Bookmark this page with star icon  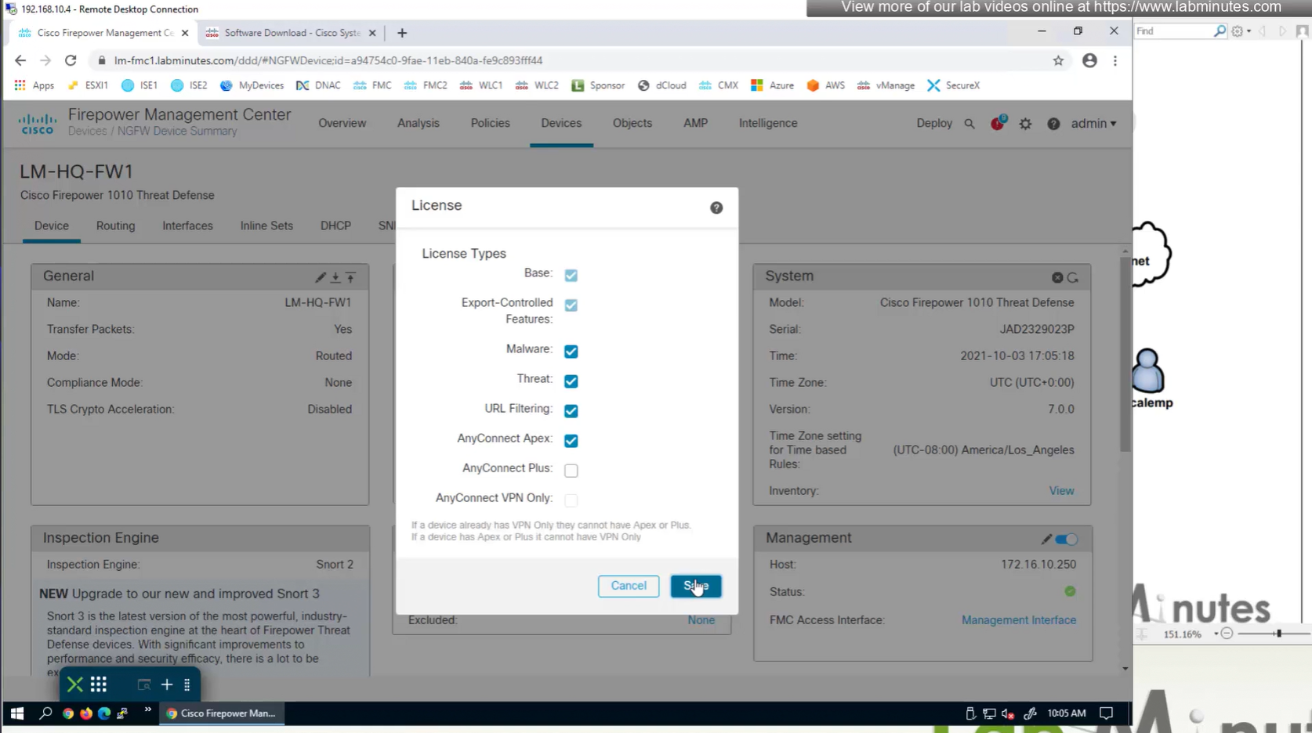(x=1058, y=60)
